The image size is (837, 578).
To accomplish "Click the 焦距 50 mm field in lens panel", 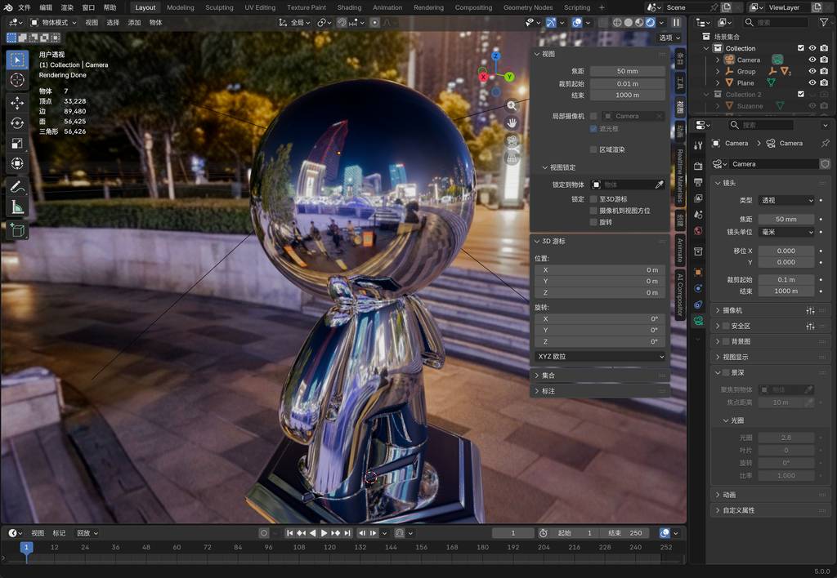I will coord(786,219).
